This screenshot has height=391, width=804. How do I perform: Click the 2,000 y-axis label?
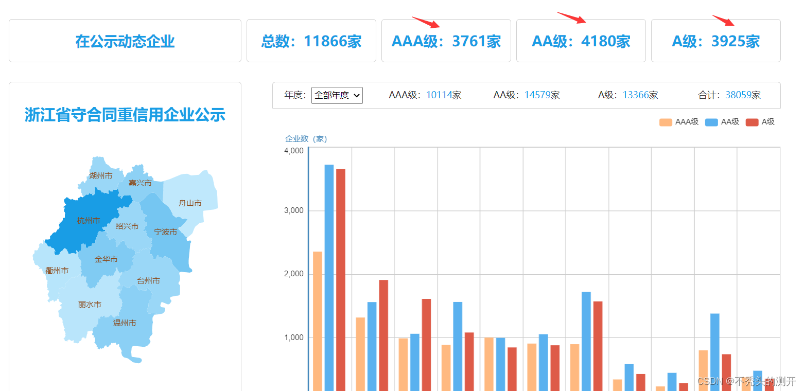(294, 274)
